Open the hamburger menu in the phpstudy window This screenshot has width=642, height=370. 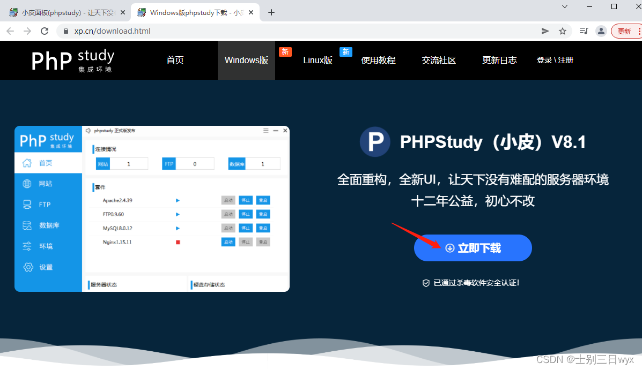point(265,130)
